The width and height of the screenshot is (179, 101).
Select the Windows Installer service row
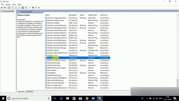[x=77, y=23]
